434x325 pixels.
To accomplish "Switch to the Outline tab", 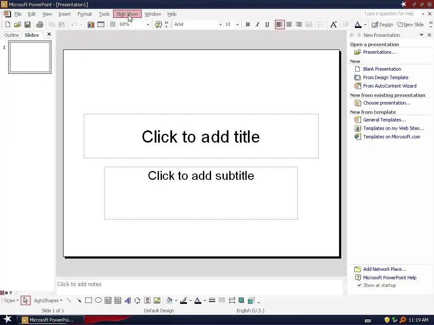I will pyautogui.click(x=11, y=35).
